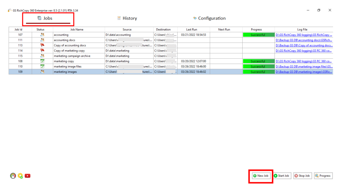Select the "Copy of marketing copy" job

tap(70, 51)
